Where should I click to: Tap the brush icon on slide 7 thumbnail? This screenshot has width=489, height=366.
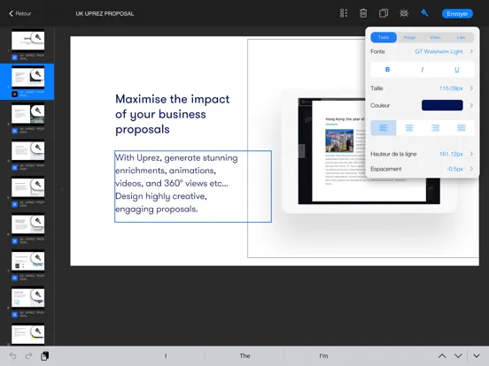pyautogui.click(x=38, y=257)
